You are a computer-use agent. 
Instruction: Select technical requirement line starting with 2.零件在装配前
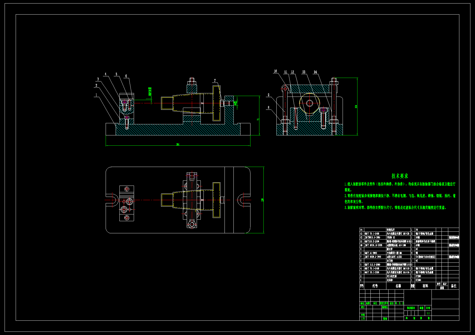point(400,199)
